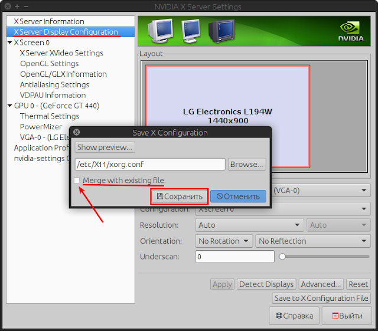Viewport: 378px width, 331px height.
Task: Tick the Merge with existing file checkbox
Action: click(77, 181)
